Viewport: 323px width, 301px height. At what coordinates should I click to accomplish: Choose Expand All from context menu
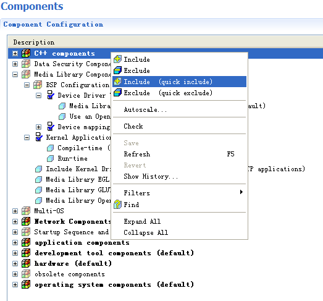(180, 221)
